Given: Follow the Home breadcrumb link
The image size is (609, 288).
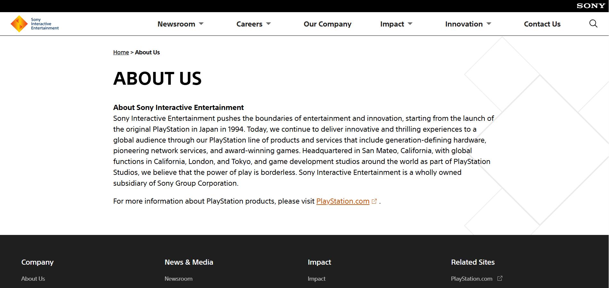Looking at the screenshot, I should pos(121,52).
